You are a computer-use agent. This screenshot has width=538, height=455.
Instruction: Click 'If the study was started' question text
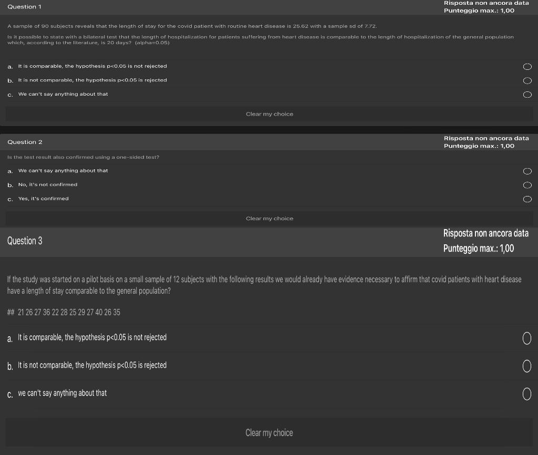click(264, 285)
